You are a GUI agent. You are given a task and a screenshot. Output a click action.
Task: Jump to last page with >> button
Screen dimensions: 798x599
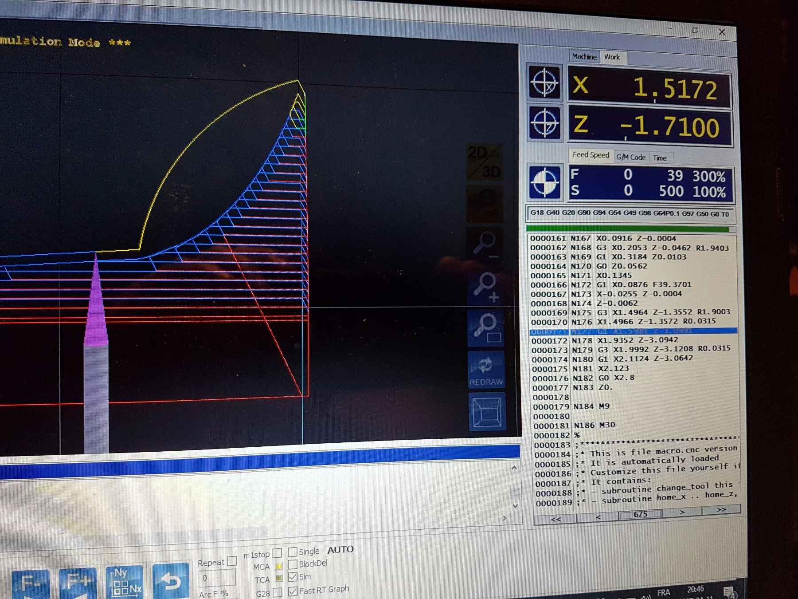721,510
